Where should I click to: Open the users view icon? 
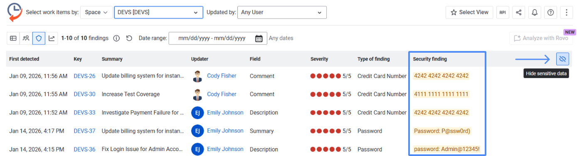coord(26,38)
